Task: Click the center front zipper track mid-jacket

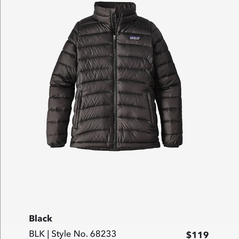Action: pyautogui.click(x=115, y=91)
